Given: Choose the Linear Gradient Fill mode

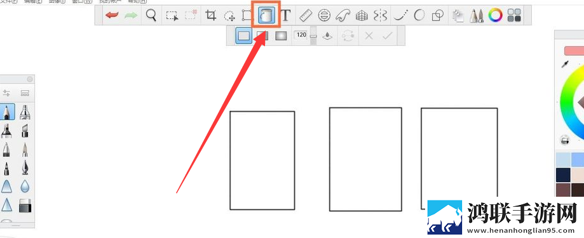Looking at the screenshot, I should click(x=262, y=36).
